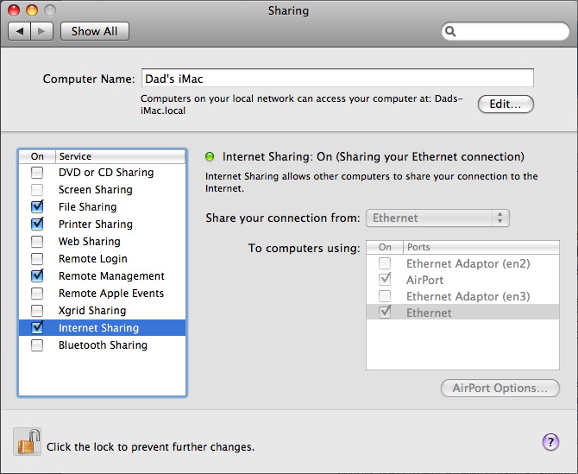Image resolution: width=578 pixels, height=474 pixels.
Task: Select the Remote Apple Events service row
Action: coord(102,294)
